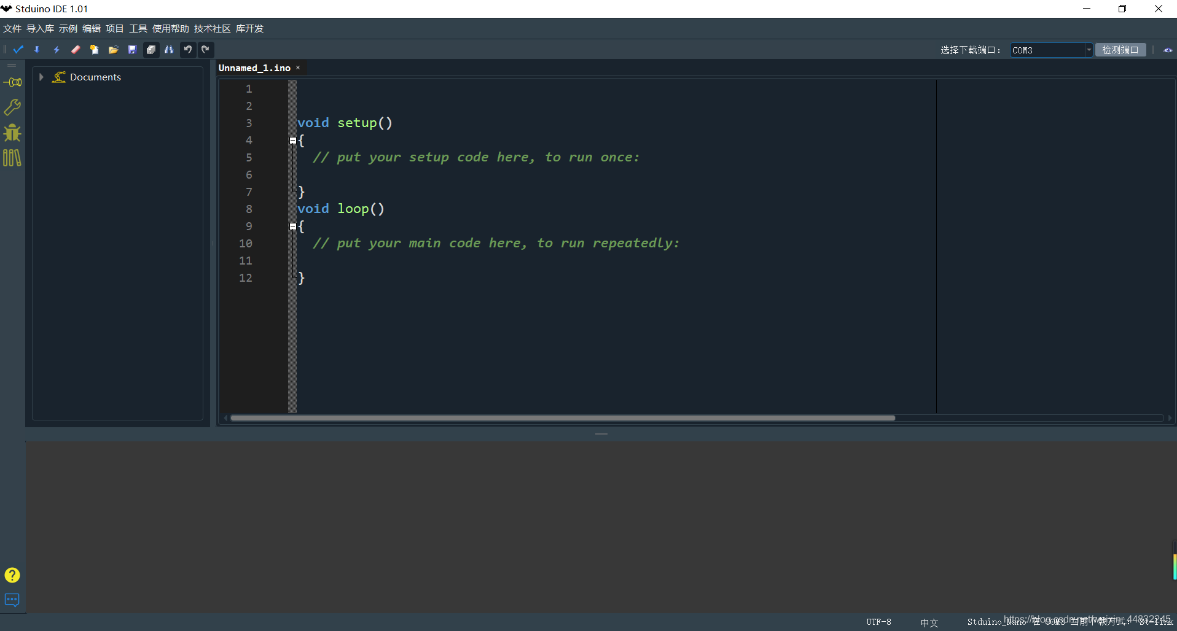
Task: Open the 导入库 menu
Action: [x=40, y=29]
